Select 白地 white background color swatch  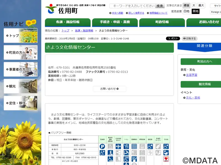[186, 11]
